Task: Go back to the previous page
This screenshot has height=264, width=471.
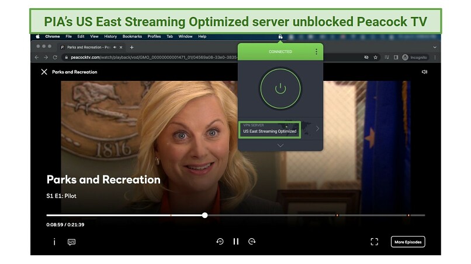Action: coord(37,57)
